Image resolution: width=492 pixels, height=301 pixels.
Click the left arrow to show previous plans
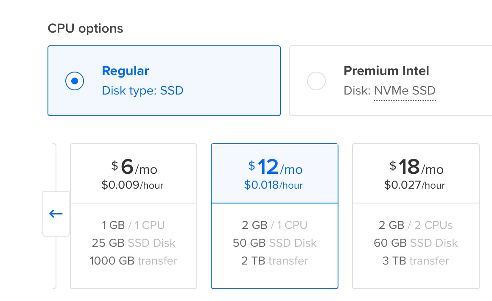56,214
